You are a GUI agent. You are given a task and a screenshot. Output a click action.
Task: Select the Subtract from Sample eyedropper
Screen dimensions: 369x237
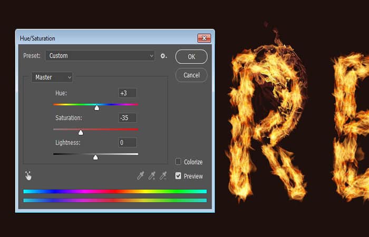(x=163, y=175)
